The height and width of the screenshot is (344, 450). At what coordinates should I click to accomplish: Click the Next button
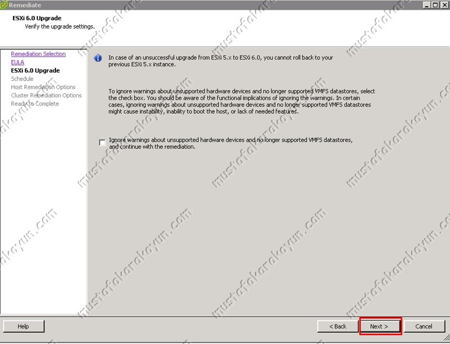pos(379,326)
